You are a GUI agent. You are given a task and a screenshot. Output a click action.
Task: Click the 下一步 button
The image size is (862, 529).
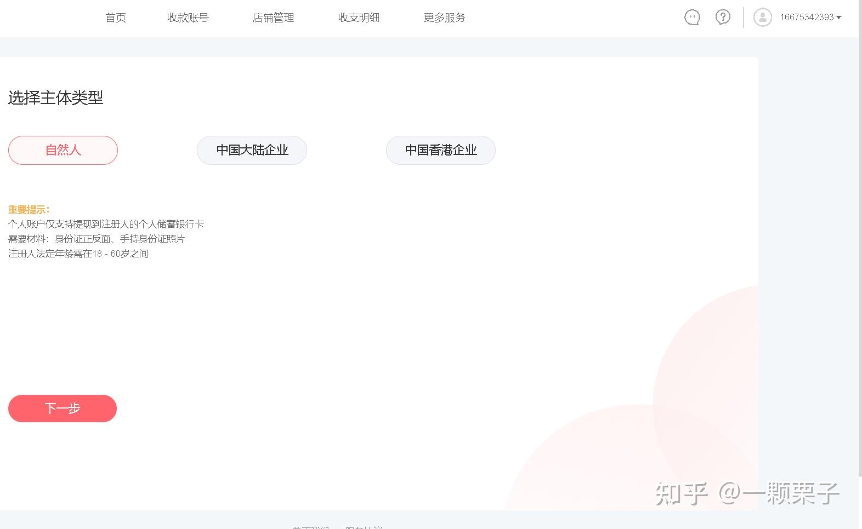click(x=63, y=409)
